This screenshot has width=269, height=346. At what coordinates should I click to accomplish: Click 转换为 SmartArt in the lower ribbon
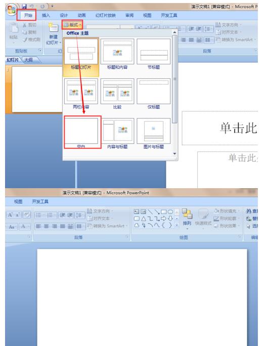click(x=108, y=226)
